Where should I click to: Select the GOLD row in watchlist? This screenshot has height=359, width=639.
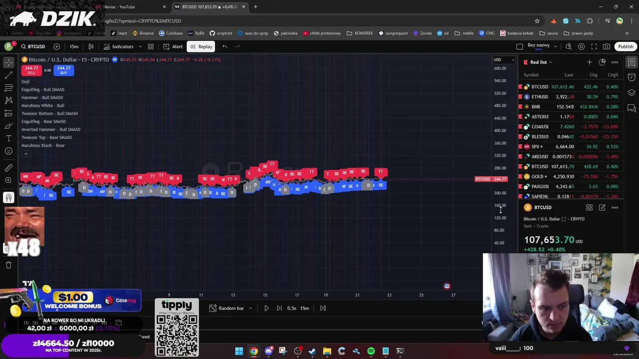(571, 177)
